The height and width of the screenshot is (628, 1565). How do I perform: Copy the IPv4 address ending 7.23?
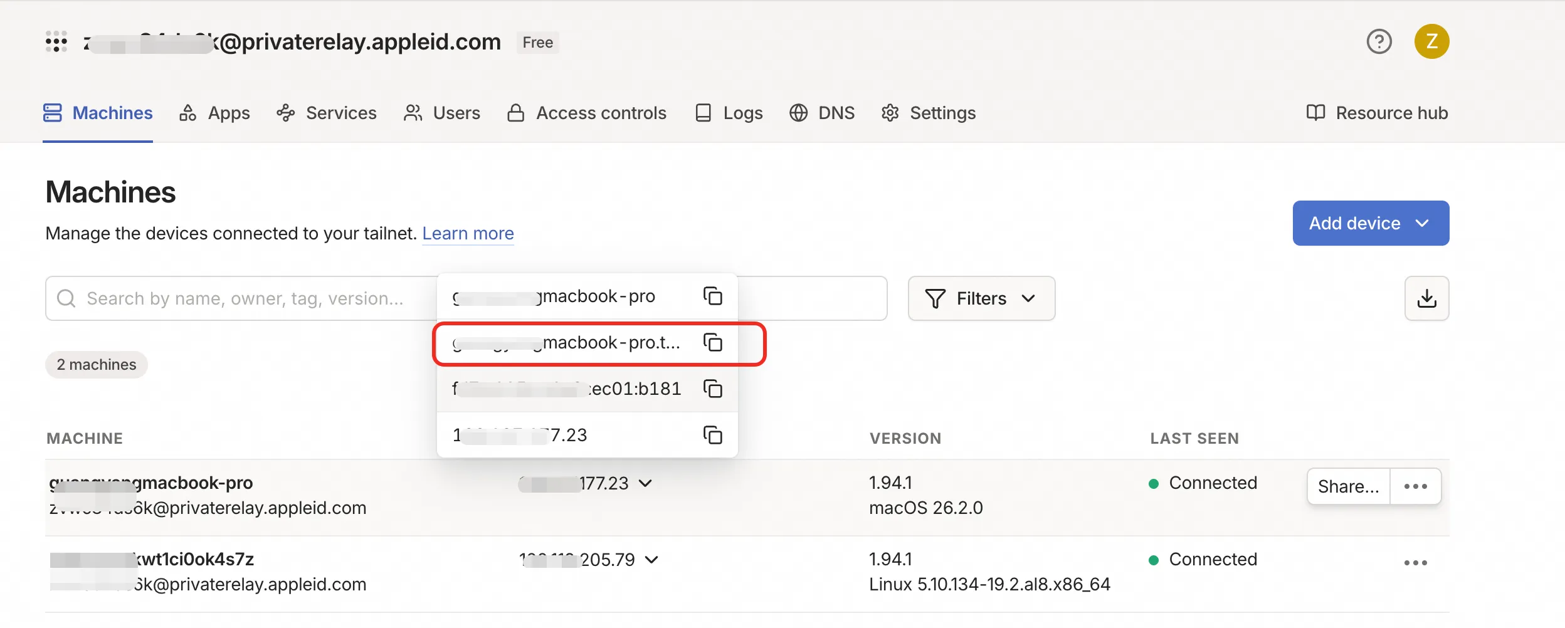[713, 435]
